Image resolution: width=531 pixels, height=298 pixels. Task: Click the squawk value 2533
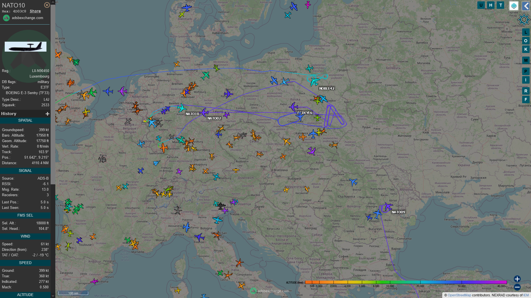[45, 105]
